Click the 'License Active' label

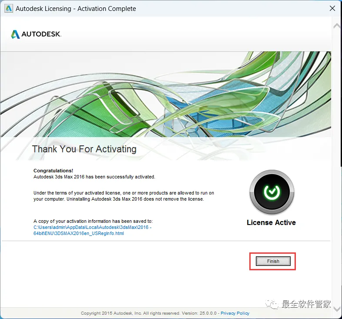(271, 222)
